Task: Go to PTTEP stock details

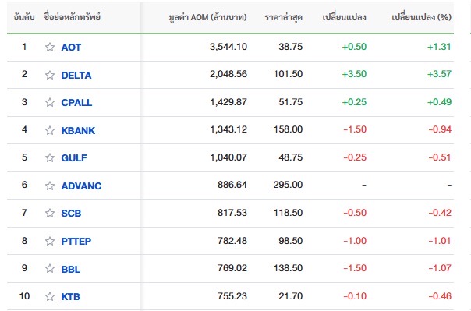Action: point(76,242)
